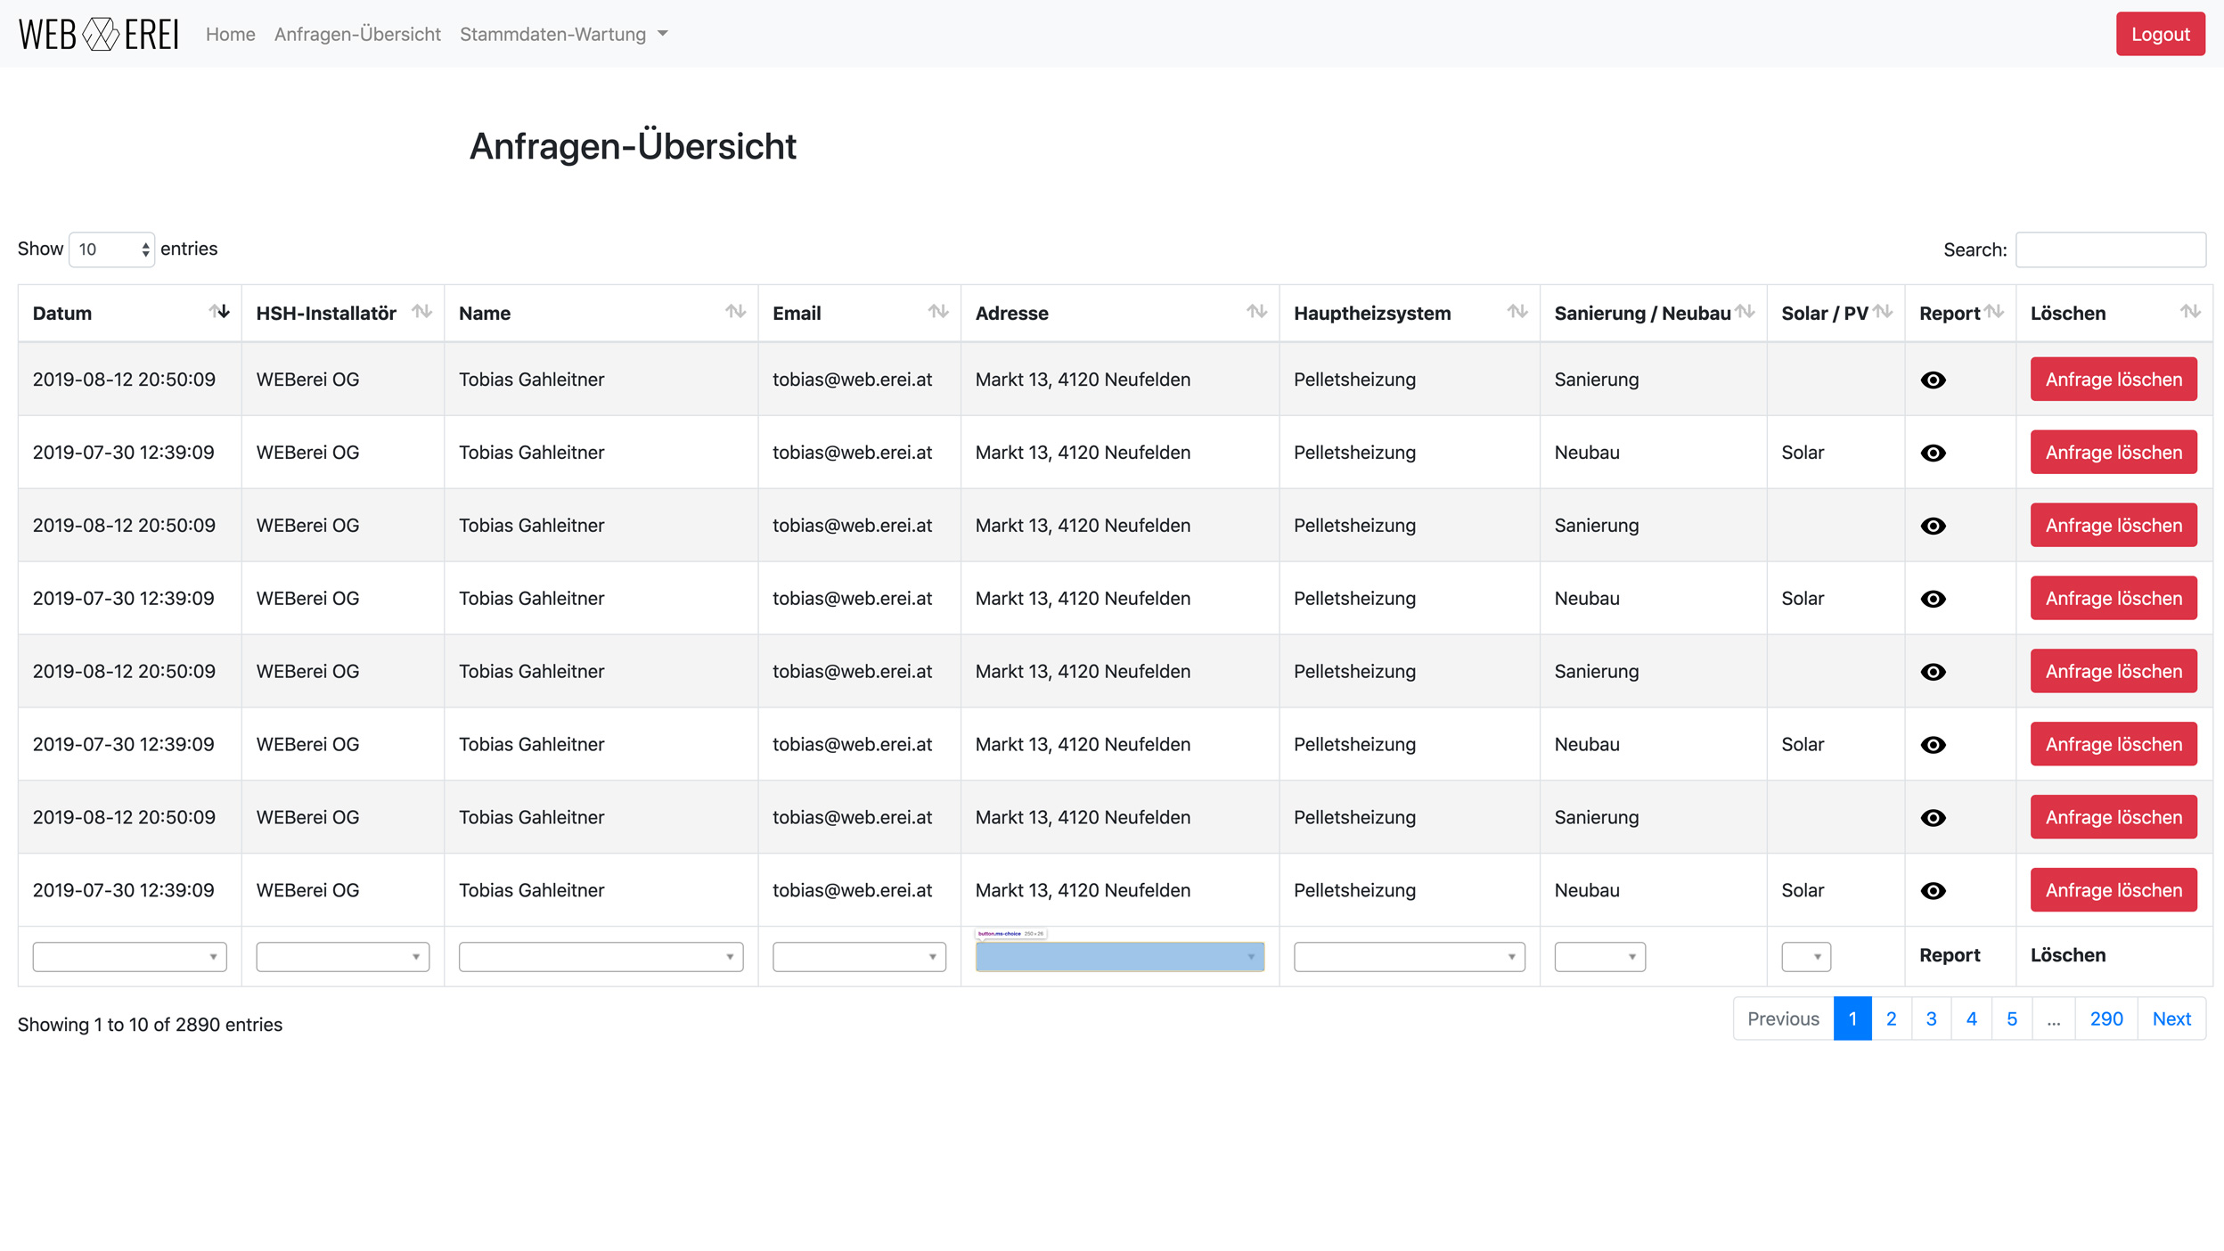Go to pagination page 2
Image resolution: width=2224 pixels, height=1251 pixels.
coord(1891,1018)
